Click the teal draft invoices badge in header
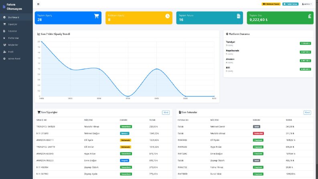The image size is (318, 179). click(290, 4)
